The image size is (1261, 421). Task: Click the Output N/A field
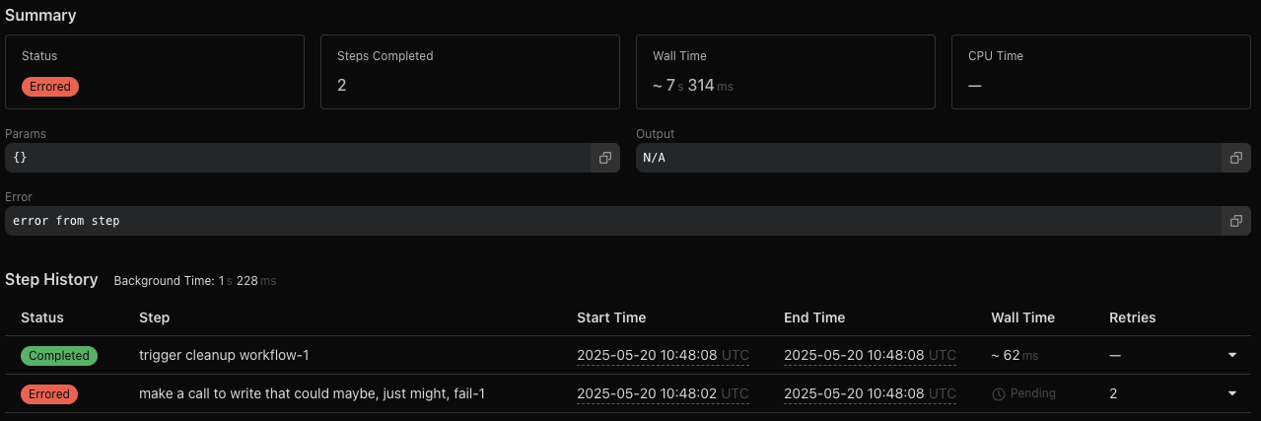(x=927, y=158)
